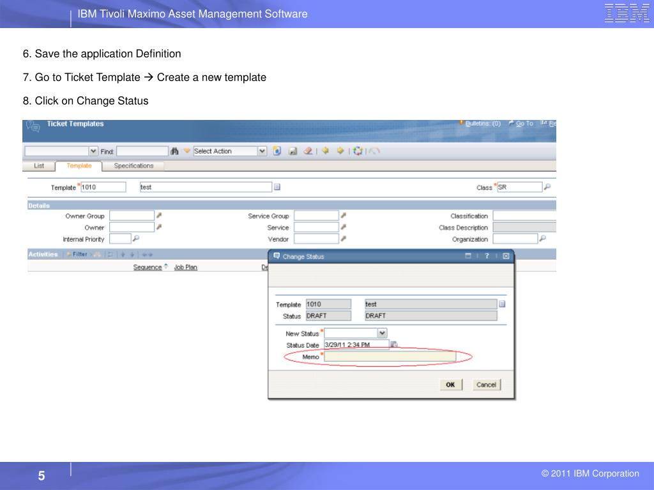Open the Service detail menu icon
The height and width of the screenshot is (490, 654).
(343, 227)
